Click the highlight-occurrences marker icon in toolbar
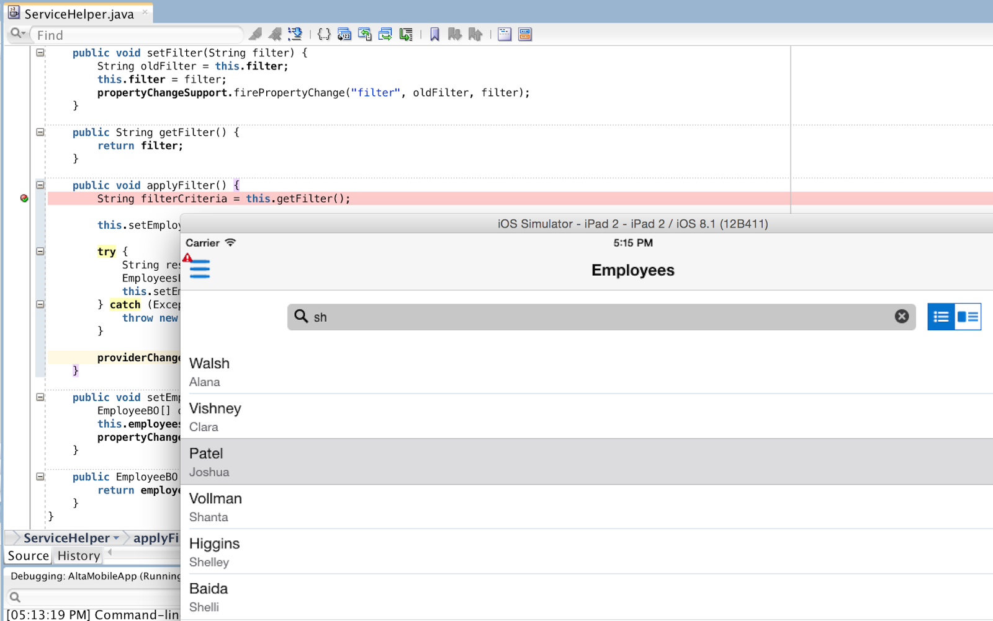Image resolution: width=993 pixels, height=621 pixels. [x=255, y=34]
